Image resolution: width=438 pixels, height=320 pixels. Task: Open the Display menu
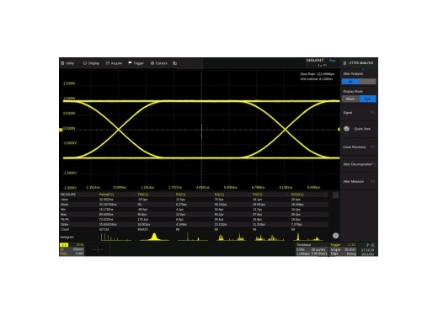coord(91,63)
